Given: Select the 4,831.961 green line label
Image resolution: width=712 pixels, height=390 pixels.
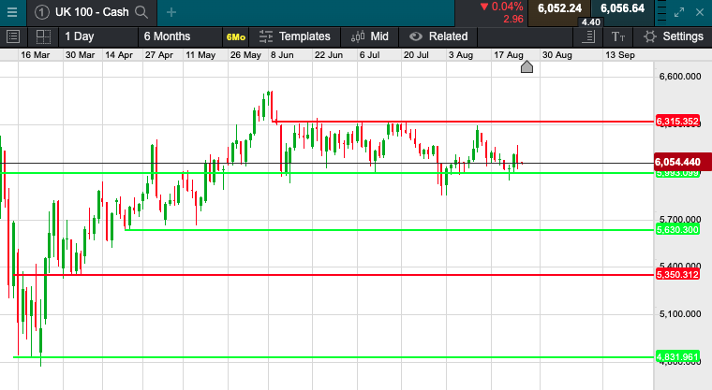Looking at the screenshot, I should click(677, 357).
